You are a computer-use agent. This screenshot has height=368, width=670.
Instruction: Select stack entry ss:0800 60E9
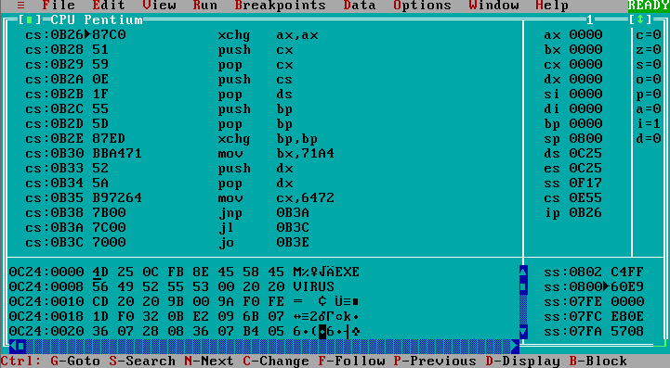point(594,286)
